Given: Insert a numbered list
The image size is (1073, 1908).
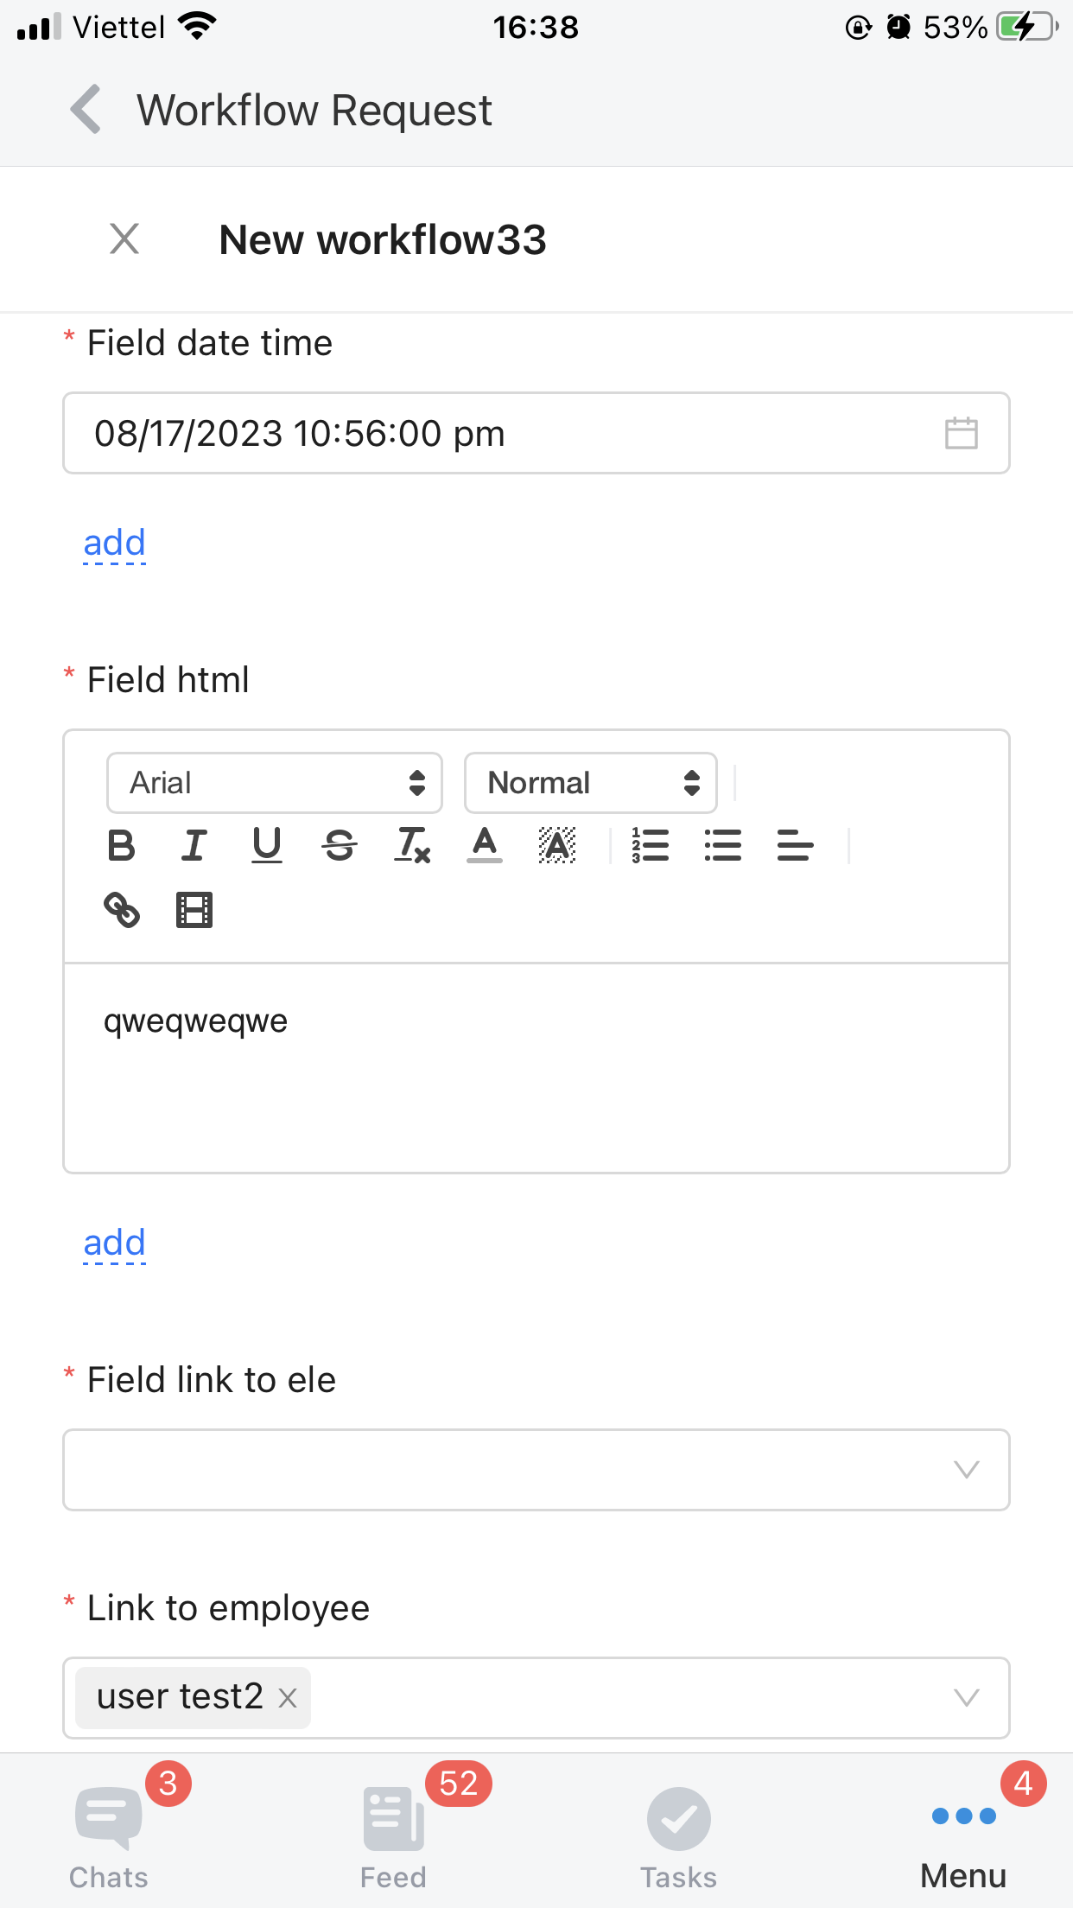Looking at the screenshot, I should [651, 845].
